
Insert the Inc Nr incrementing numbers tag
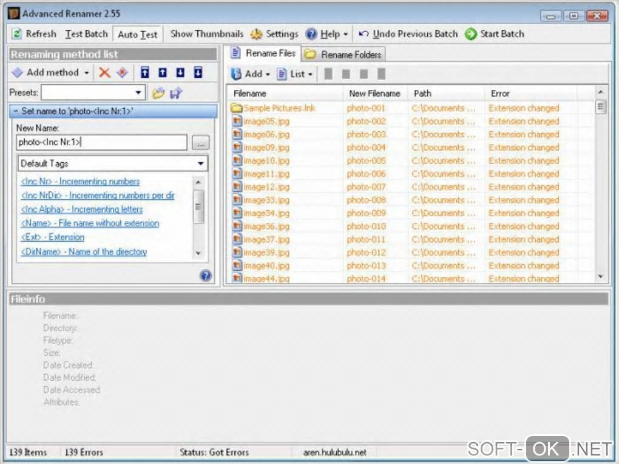coord(80,182)
